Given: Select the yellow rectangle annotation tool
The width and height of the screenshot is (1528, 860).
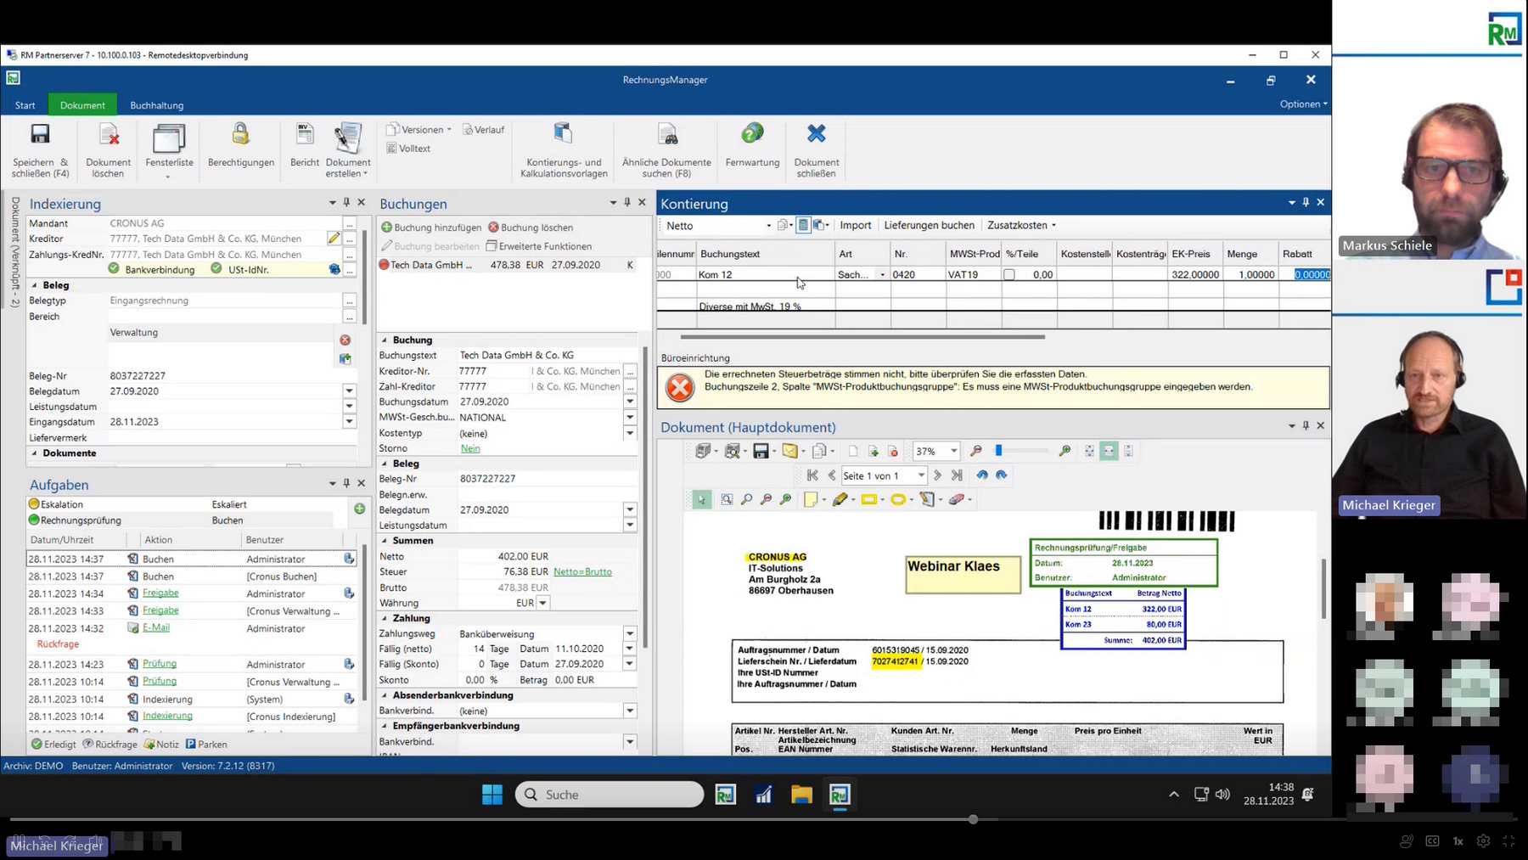Looking at the screenshot, I should [x=868, y=499].
